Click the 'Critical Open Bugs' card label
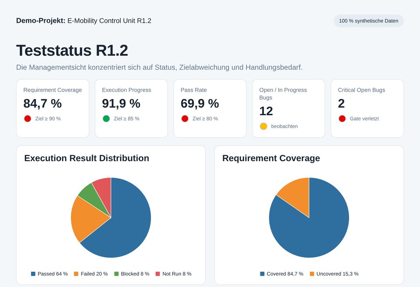Image resolution: width=420 pixels, height=287 pixels. click(361, 90)
